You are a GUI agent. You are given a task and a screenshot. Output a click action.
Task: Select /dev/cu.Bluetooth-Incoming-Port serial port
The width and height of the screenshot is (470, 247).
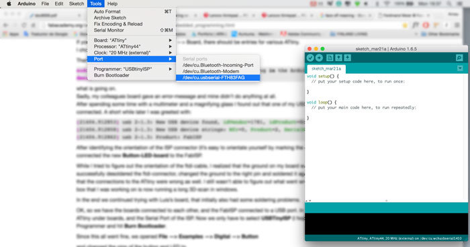(x=218, y=65)
